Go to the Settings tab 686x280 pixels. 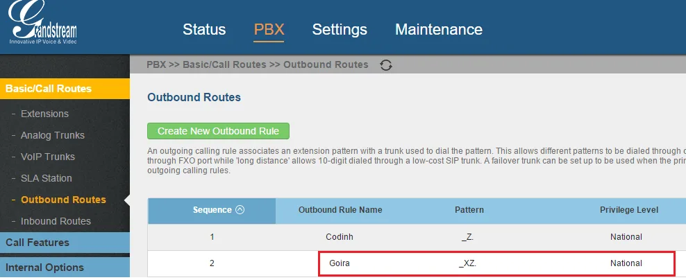340,30
